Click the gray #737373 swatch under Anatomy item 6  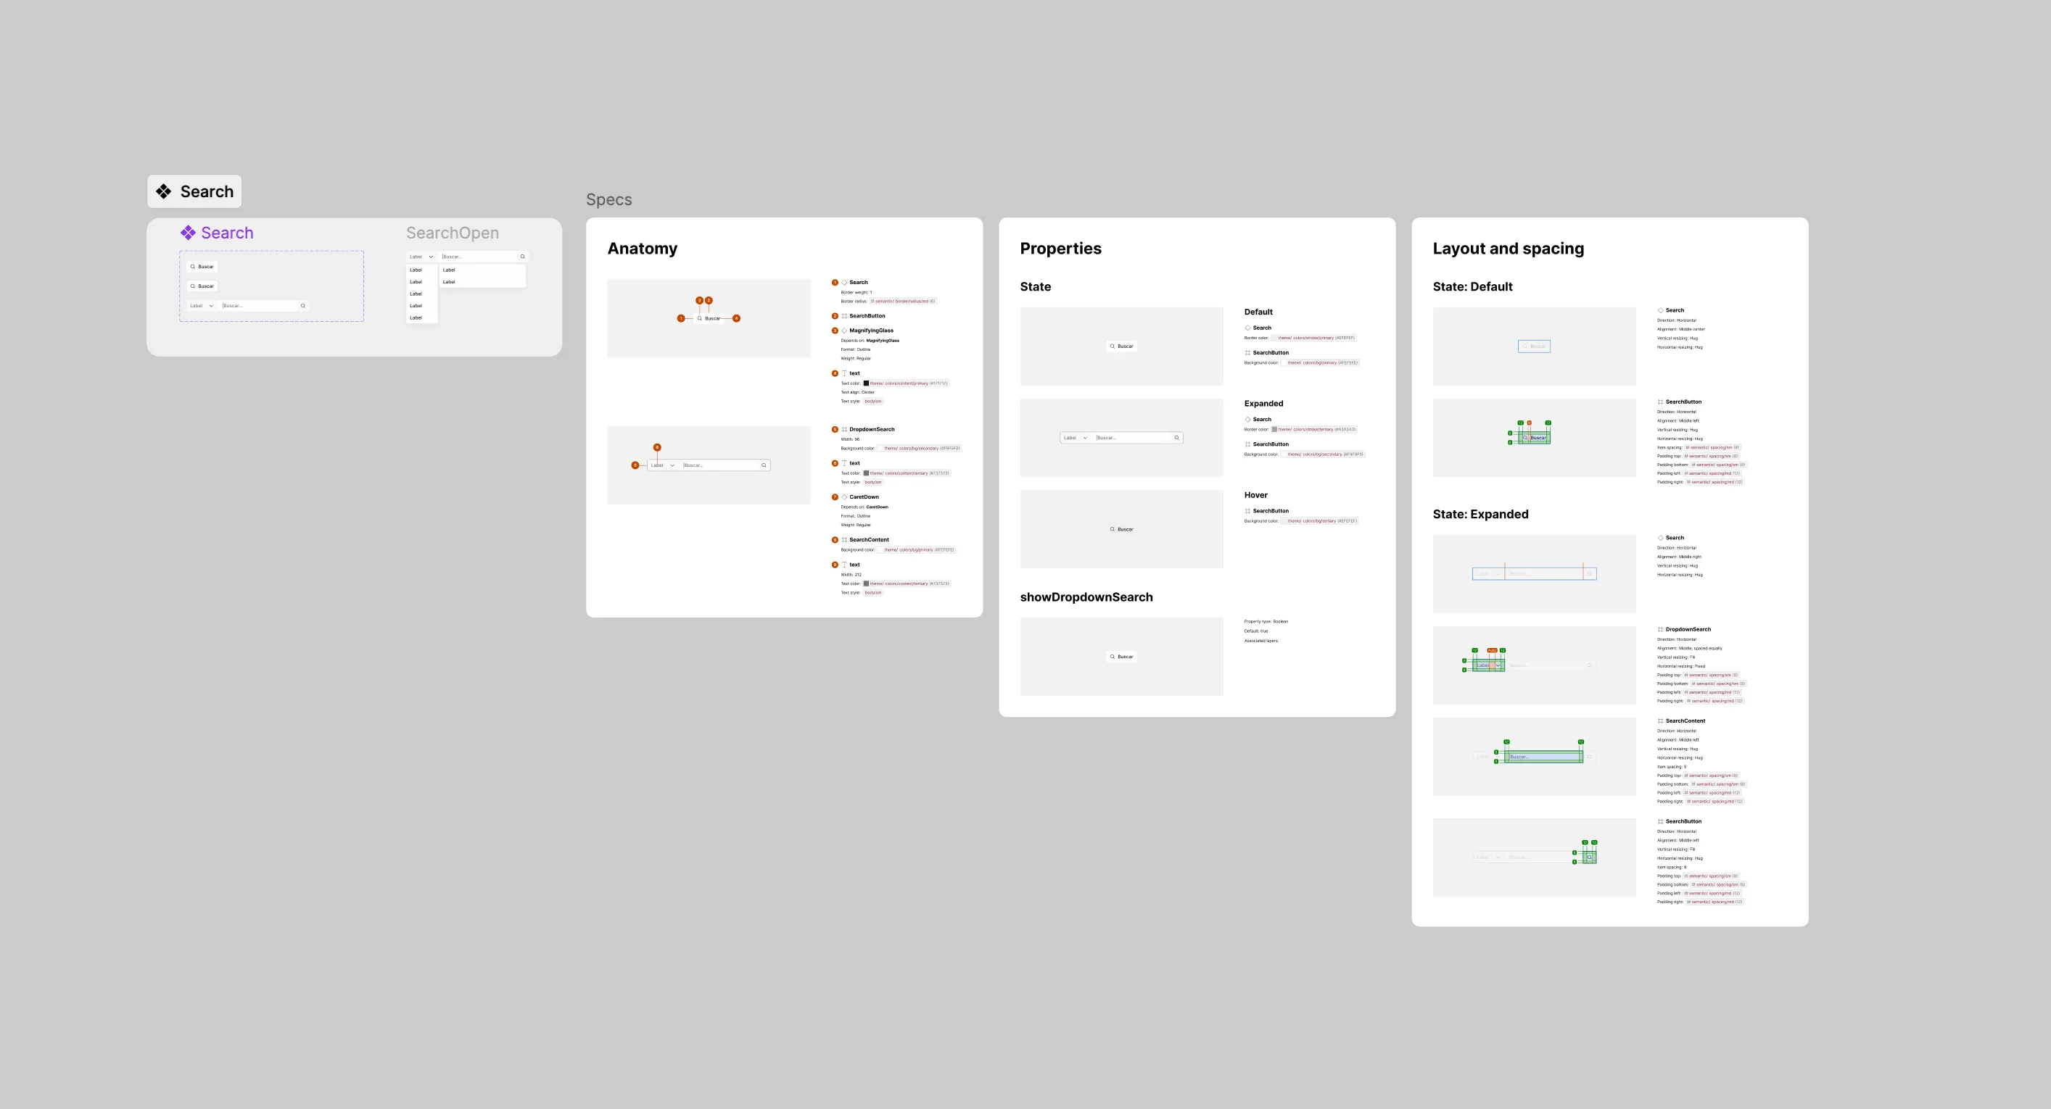(866, 473)
